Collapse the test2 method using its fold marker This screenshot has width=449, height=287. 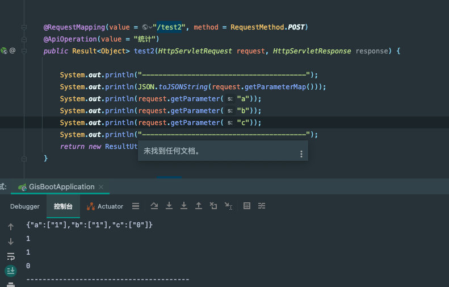pyautogui.click(x=24, y=51)
